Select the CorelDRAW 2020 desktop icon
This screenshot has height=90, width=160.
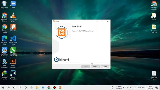click(x=13, y=52)
